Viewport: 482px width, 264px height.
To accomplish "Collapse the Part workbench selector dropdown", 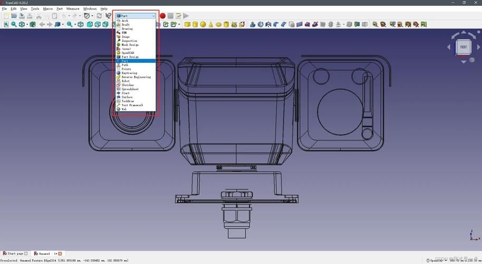I will pyautogui.click(x=153, y=16).
